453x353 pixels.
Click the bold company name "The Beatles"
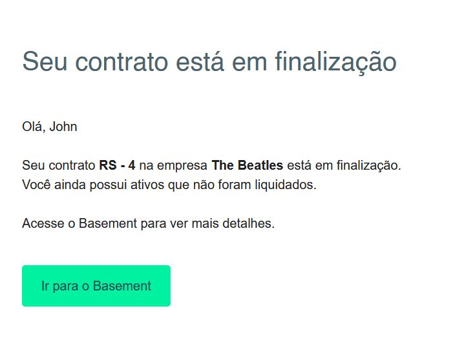coord(247,165)
